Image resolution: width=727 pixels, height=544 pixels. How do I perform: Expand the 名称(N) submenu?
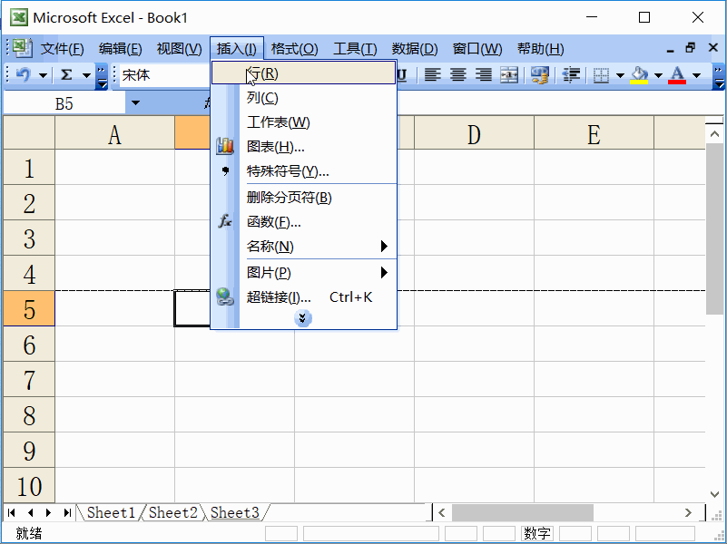pos(304,247)
